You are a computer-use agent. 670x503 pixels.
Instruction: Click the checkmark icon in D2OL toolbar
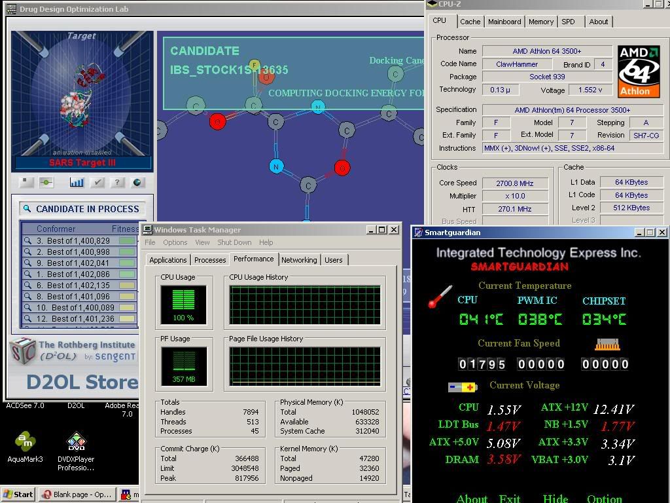pos(97,183)
